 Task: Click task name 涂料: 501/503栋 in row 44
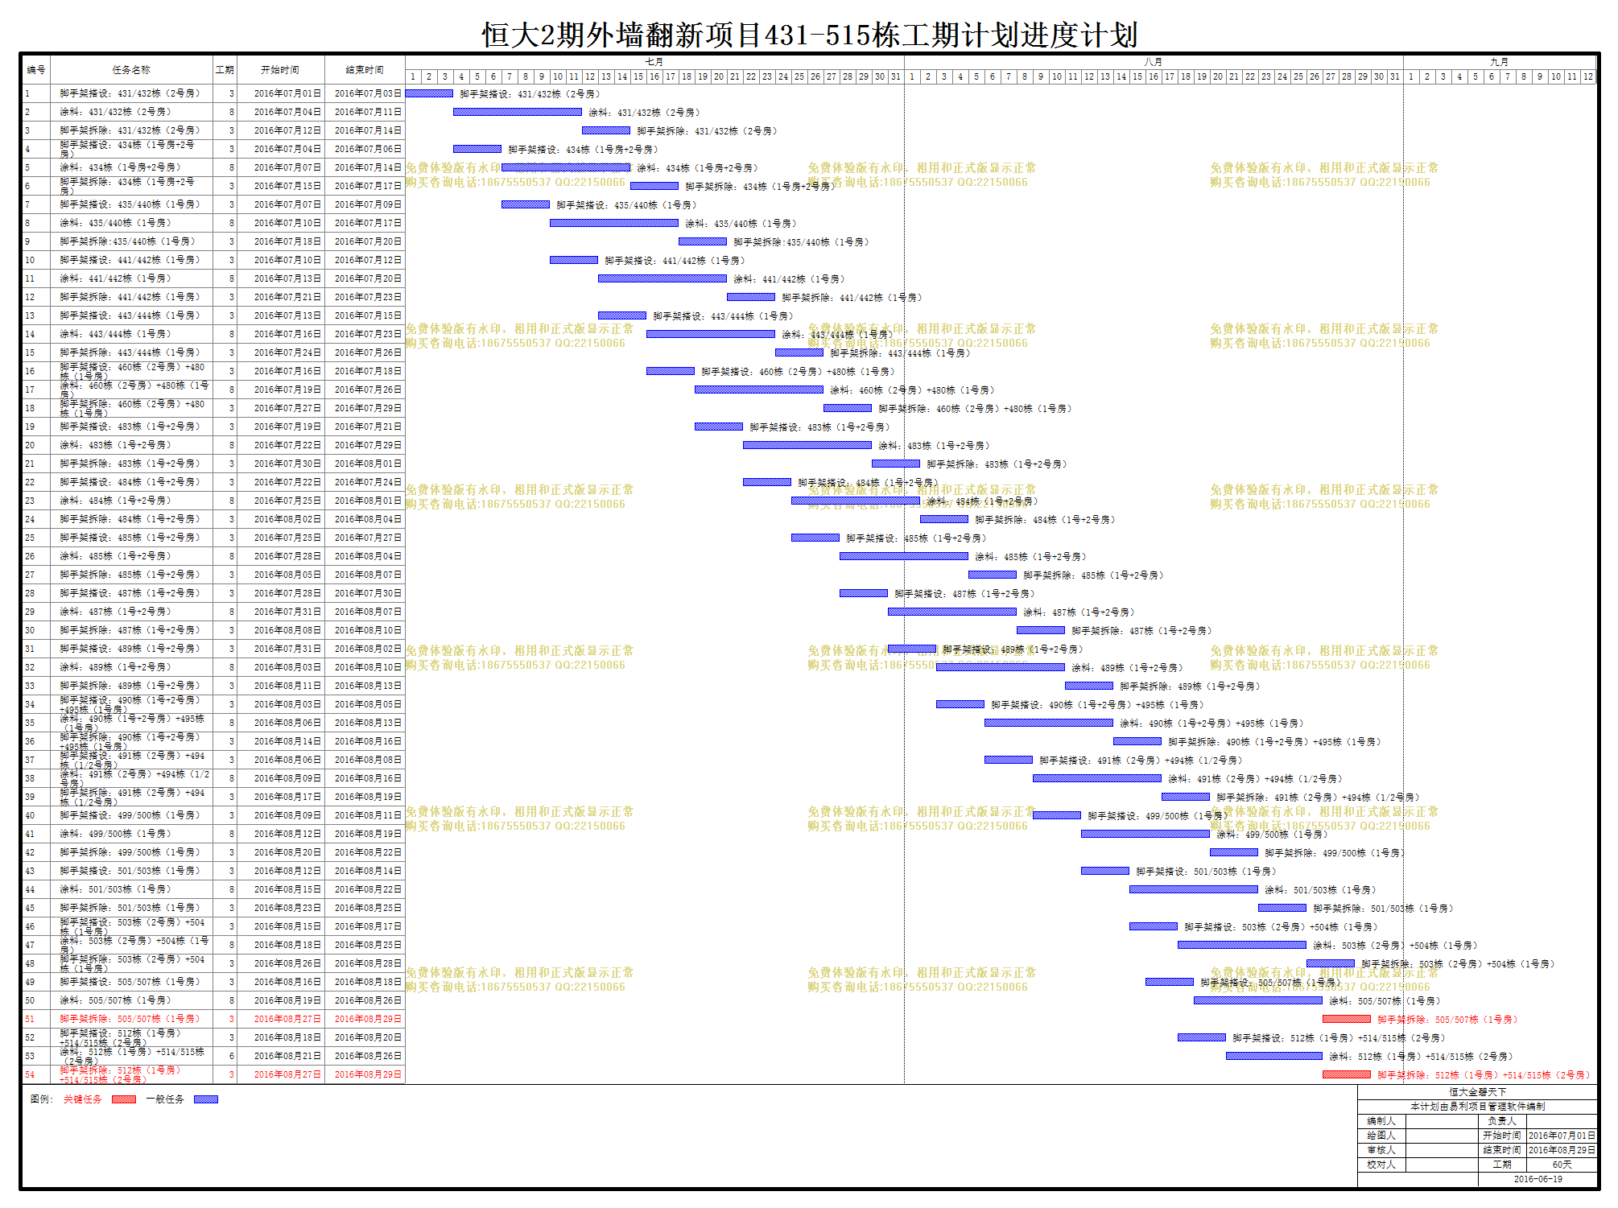point(115,889)
